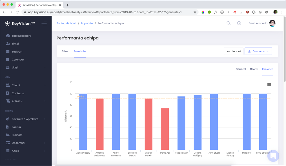Open the chat support bubble
This screenshot has height=166, width=286.
point(273,156)
